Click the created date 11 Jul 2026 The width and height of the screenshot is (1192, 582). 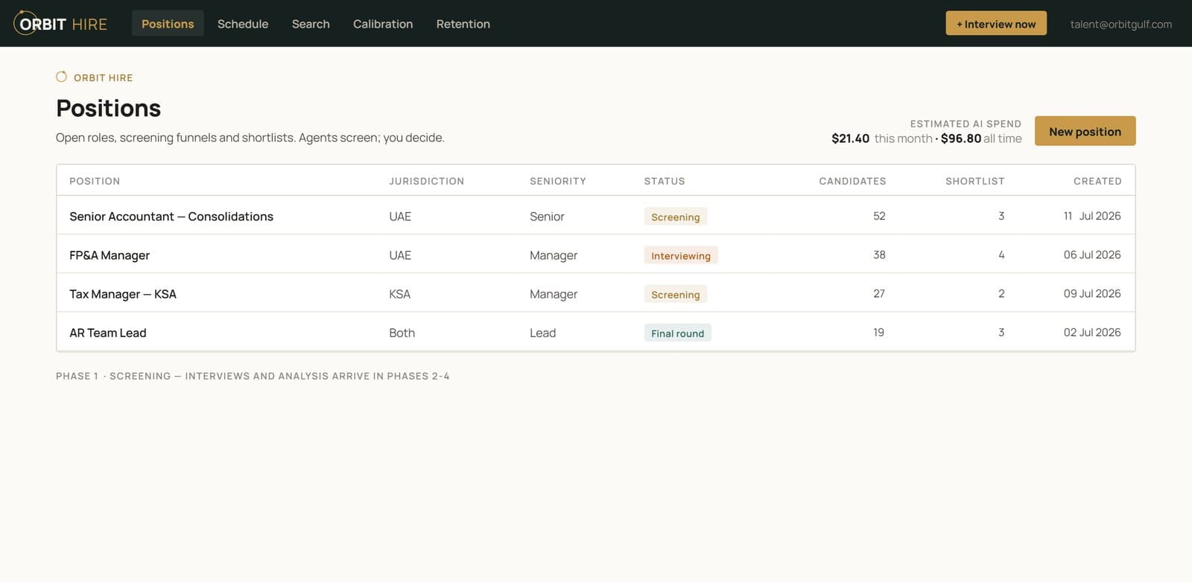click(x=1092, y=216)
